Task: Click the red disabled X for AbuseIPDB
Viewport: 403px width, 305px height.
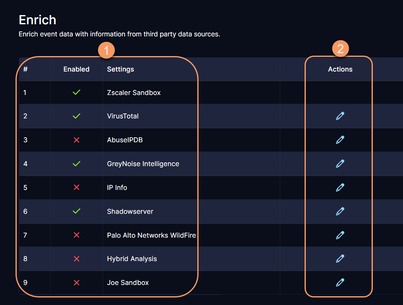Action: pyautogui.click(x=76, y=140)
